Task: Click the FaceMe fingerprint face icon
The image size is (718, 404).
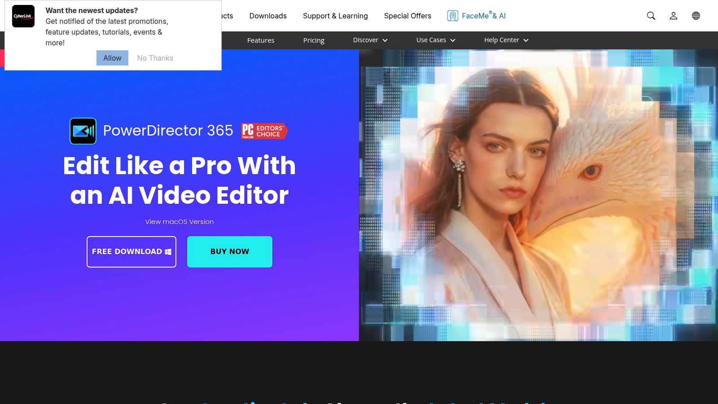Action: pyautogui.click(x=453, y=16)
